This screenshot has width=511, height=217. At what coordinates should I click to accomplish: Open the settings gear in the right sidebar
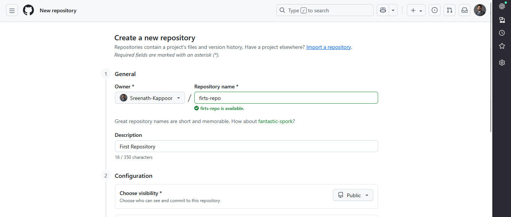point(502,62)
